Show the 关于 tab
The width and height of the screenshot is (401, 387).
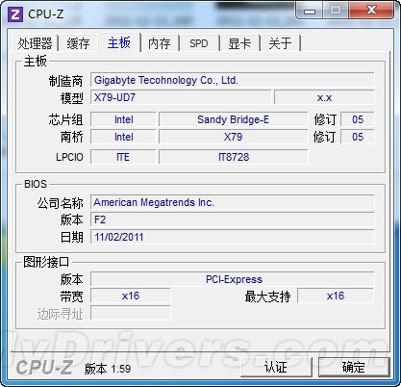tap(280, 43)
